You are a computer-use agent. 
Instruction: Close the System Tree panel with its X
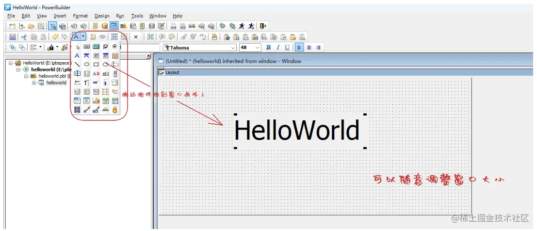[x=148, y=56]
